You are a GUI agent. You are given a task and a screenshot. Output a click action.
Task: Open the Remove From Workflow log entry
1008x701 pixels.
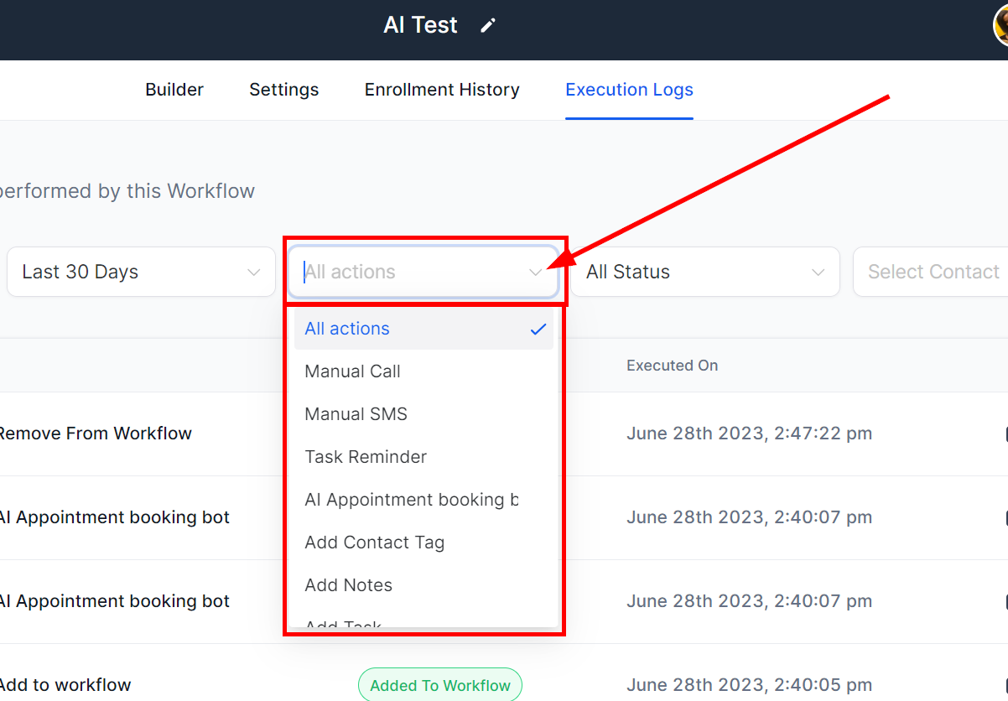click(95, 434)
